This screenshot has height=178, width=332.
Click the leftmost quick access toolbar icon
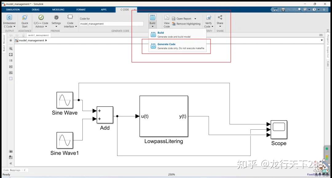[276, 10]
